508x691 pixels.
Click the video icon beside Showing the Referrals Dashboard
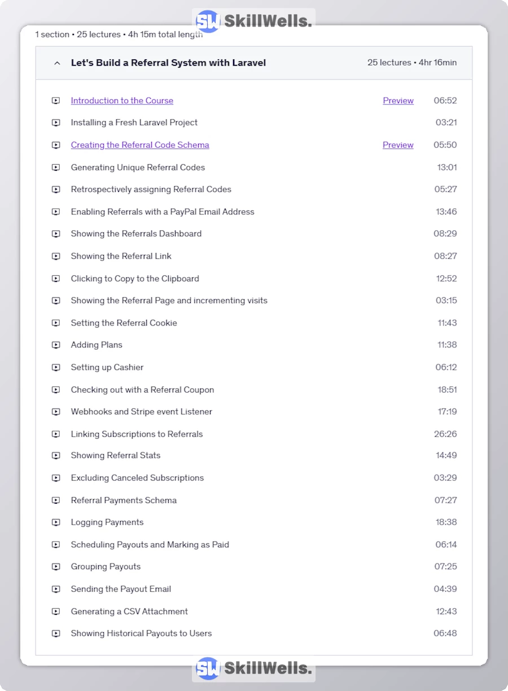[x=56, y=234]
